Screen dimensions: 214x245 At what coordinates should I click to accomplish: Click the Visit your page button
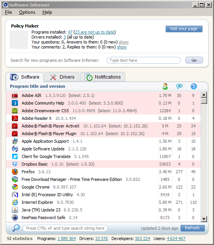(184, 29)
